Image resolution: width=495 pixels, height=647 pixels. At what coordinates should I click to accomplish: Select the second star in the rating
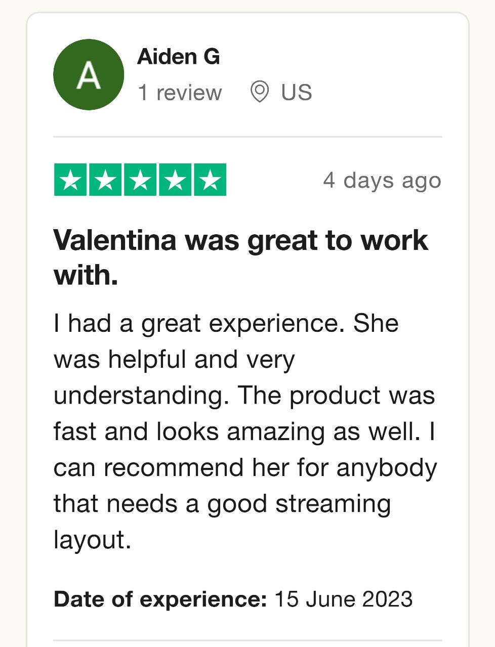(x=105, y=180)
